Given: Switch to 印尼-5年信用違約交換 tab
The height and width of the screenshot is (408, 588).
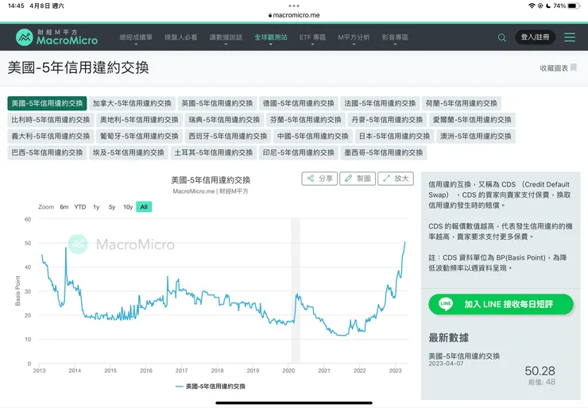Looking at the screenshot, I should [x=299, y=153].
